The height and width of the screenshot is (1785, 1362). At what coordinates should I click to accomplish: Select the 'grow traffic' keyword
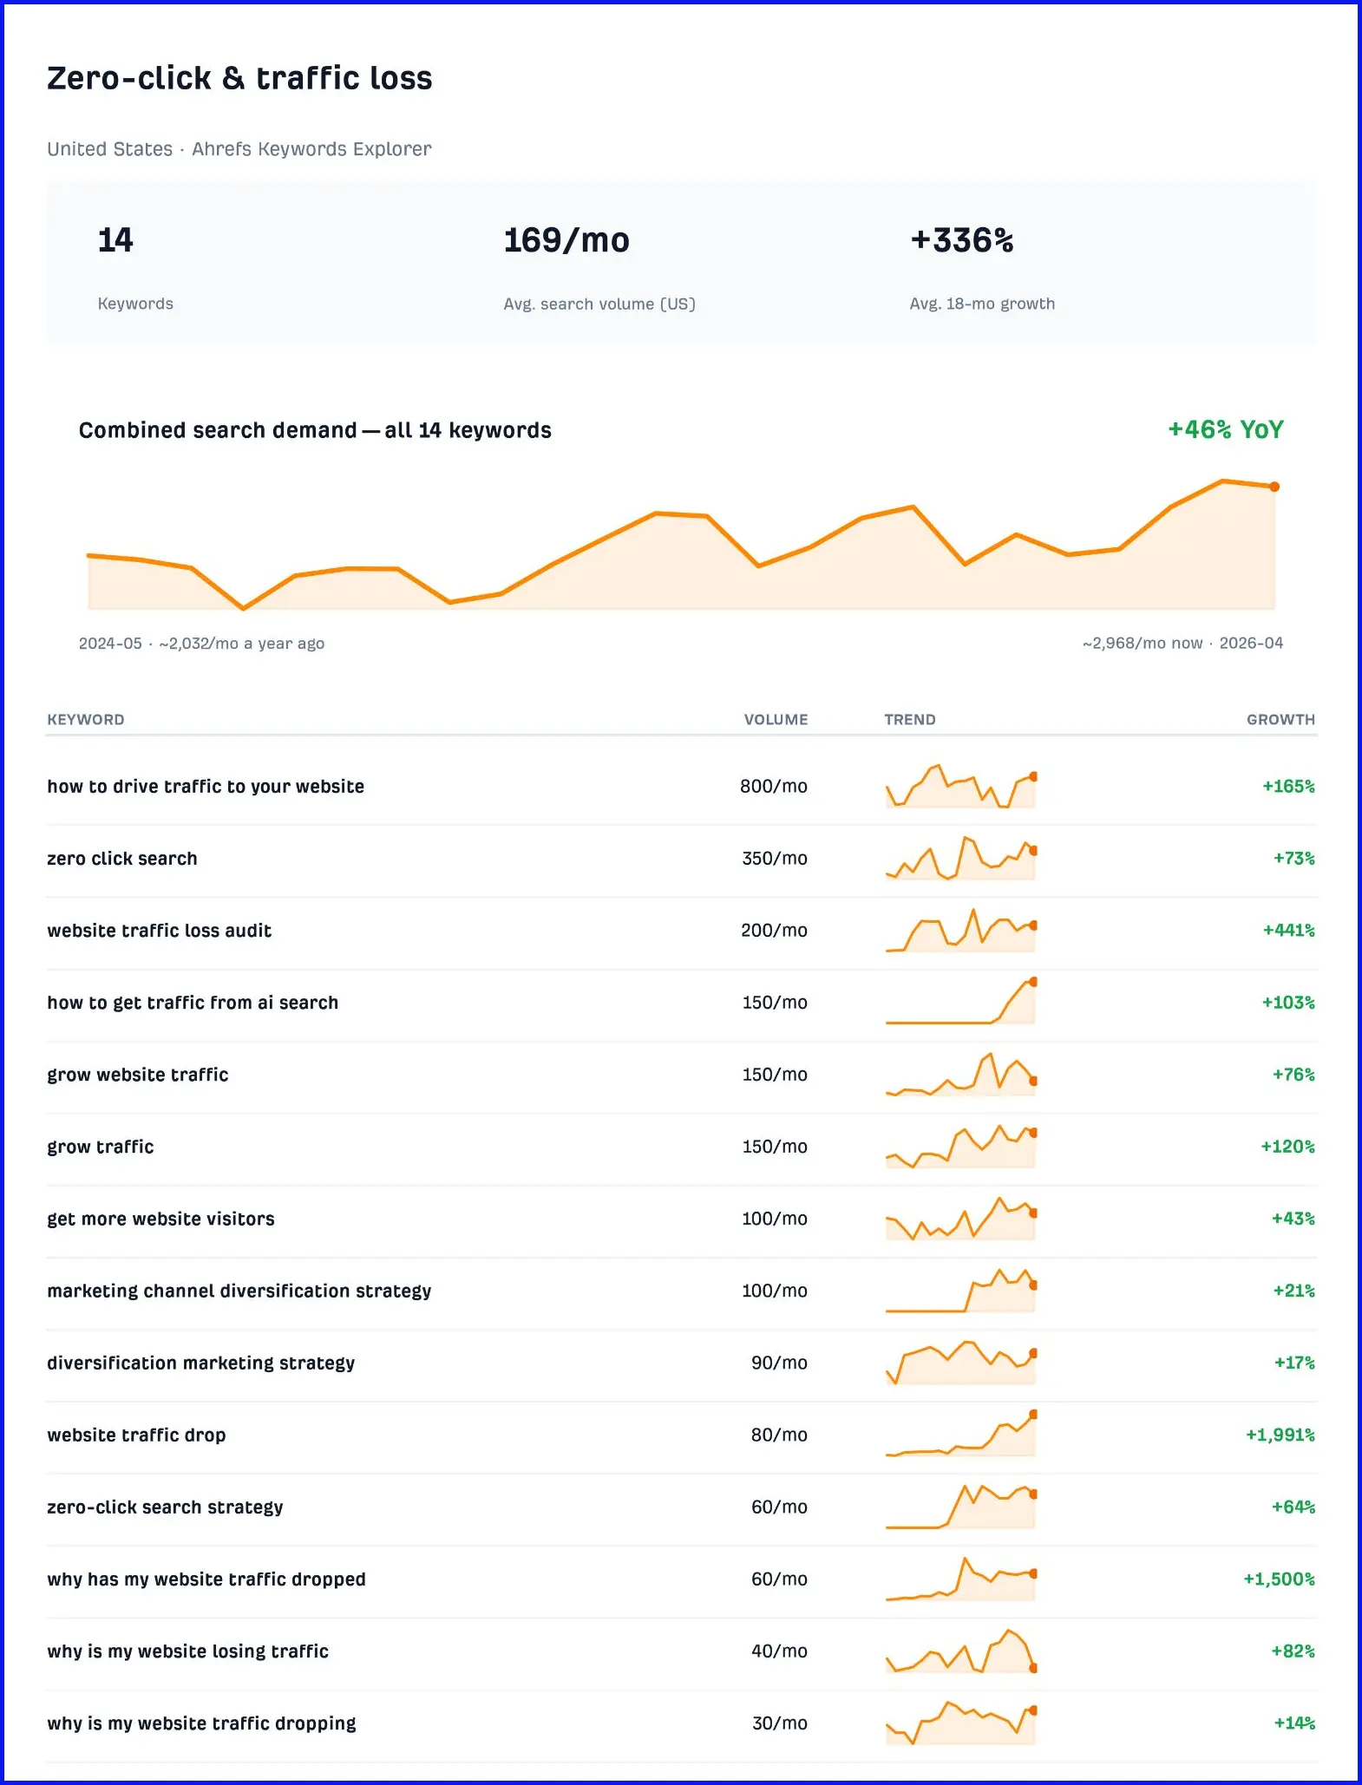click(x=101, y=1147)
